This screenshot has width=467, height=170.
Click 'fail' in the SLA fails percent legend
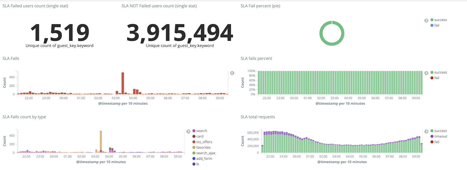[x=437, y=78]
